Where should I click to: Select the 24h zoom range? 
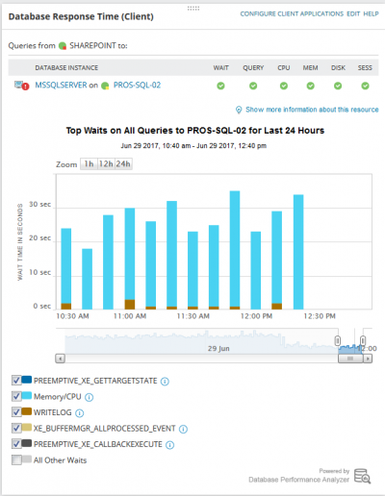click(x=123, y=164)
